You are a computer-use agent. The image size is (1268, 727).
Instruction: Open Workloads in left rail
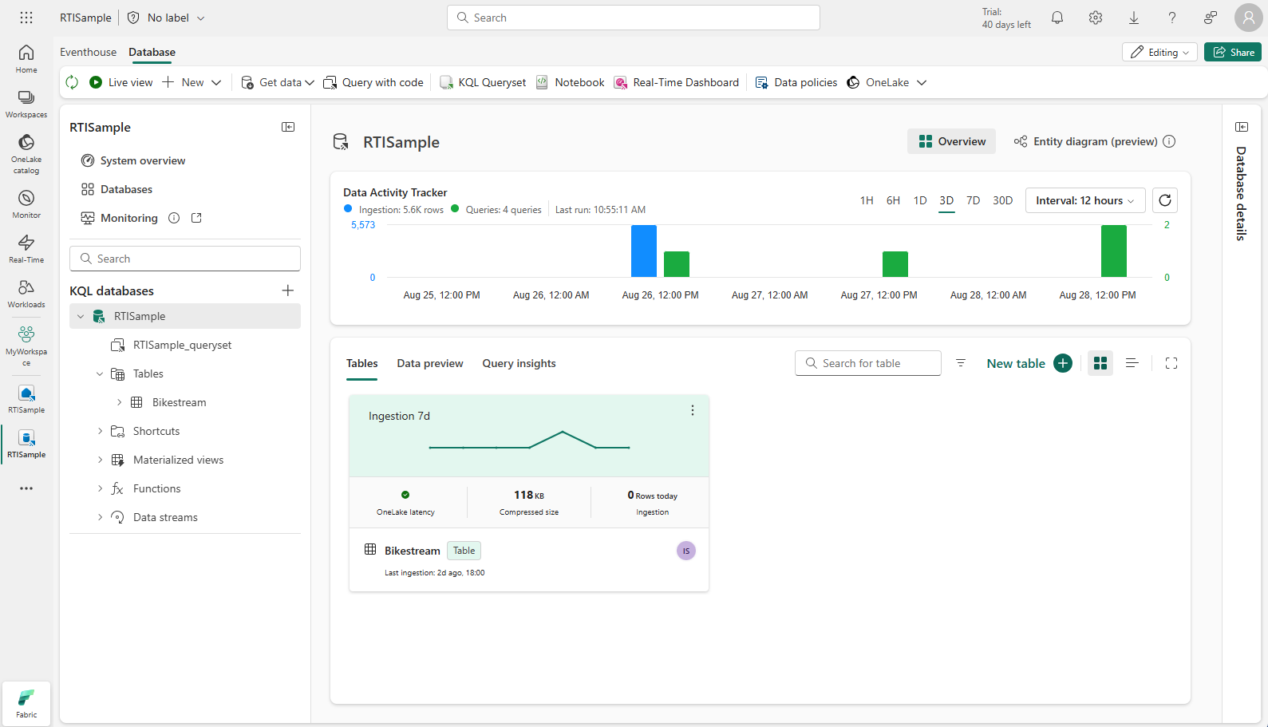[x=26, y=293]
